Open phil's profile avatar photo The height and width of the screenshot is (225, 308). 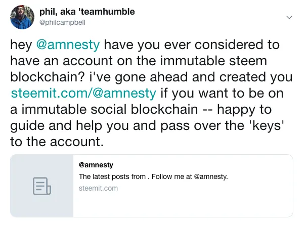(x=22, y=17)
